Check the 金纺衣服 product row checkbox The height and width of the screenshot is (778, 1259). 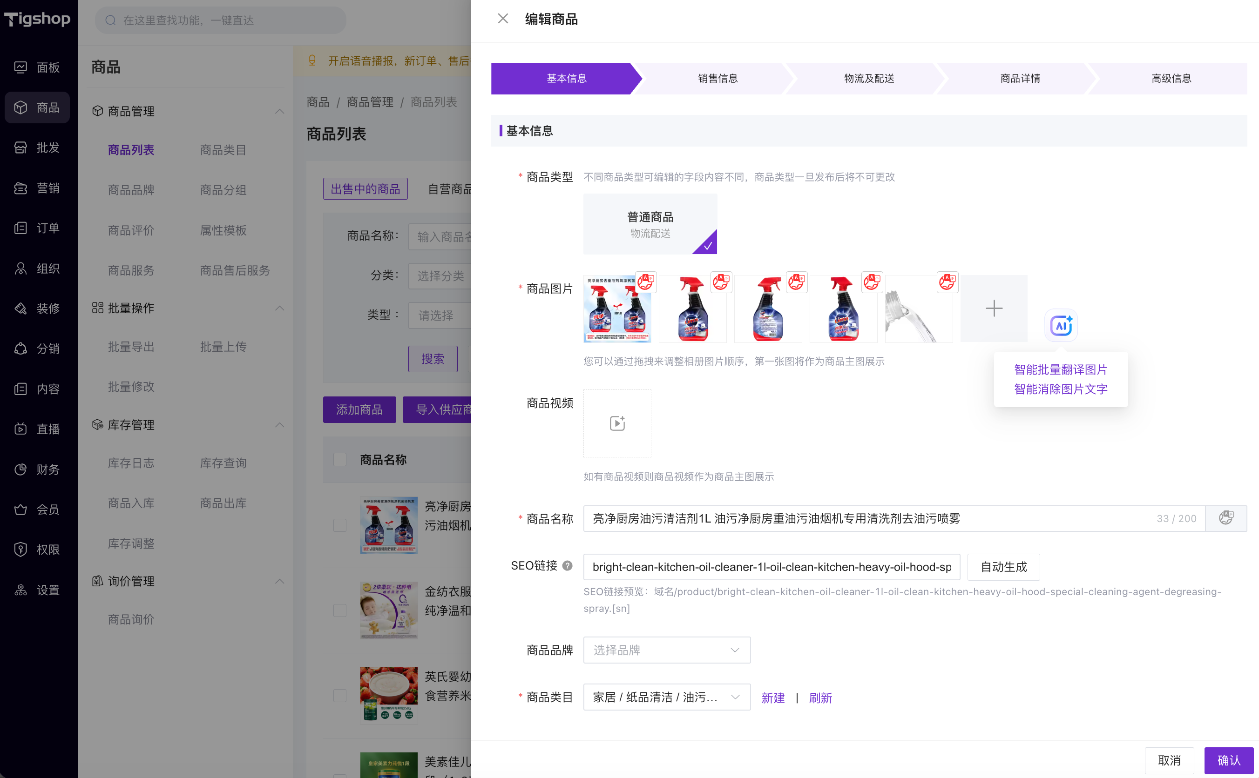point(340,611)
